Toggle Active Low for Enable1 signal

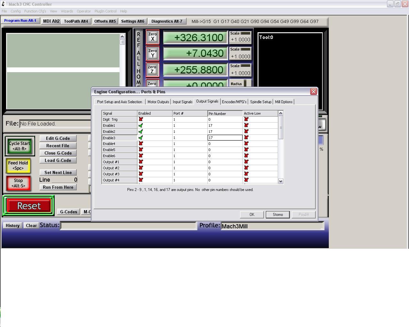[246, 125]
